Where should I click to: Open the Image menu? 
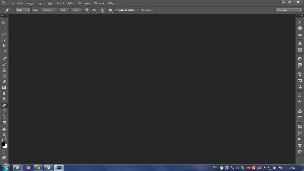(30, 3)
